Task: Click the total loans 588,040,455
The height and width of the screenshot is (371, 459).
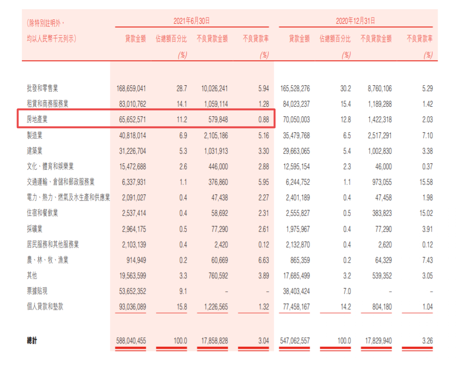Action: 131,341
